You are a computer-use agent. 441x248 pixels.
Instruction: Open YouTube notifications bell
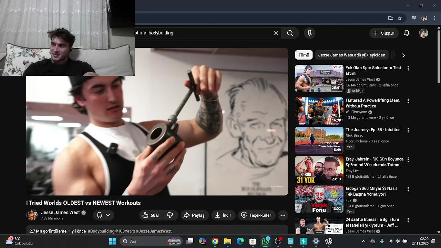(407, 33)
